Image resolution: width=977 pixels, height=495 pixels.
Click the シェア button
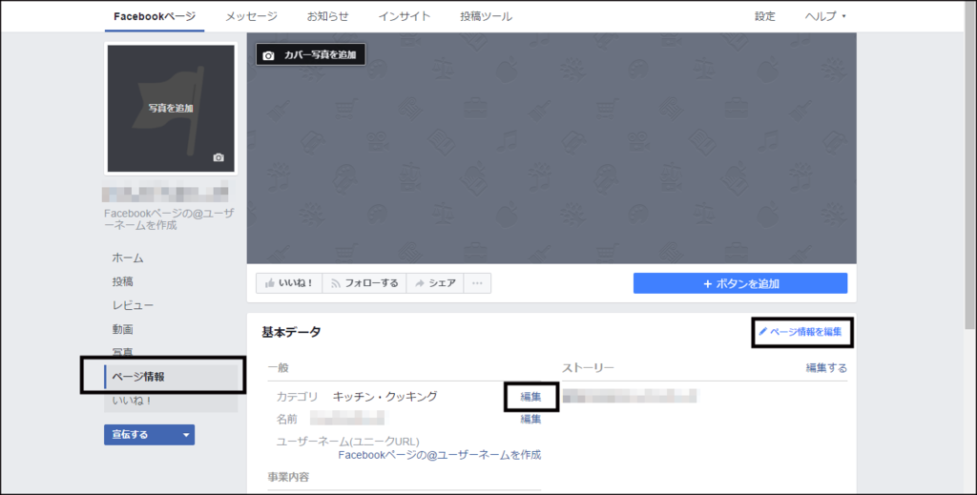coord(435,283)
